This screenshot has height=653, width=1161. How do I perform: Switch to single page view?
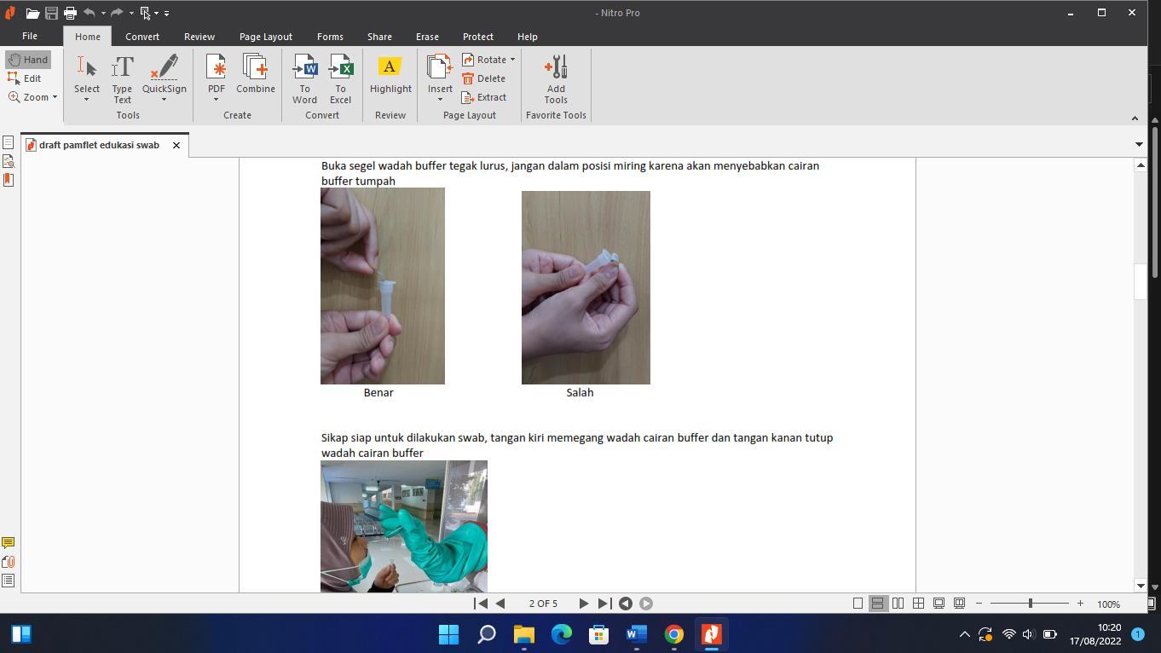pyautogui.click(x=858, y=604)
